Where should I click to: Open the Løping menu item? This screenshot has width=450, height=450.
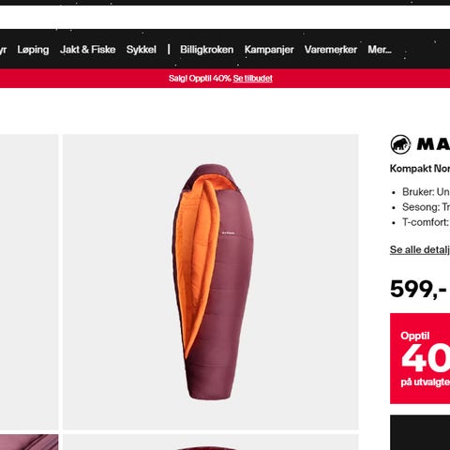[x=33, y=50]
